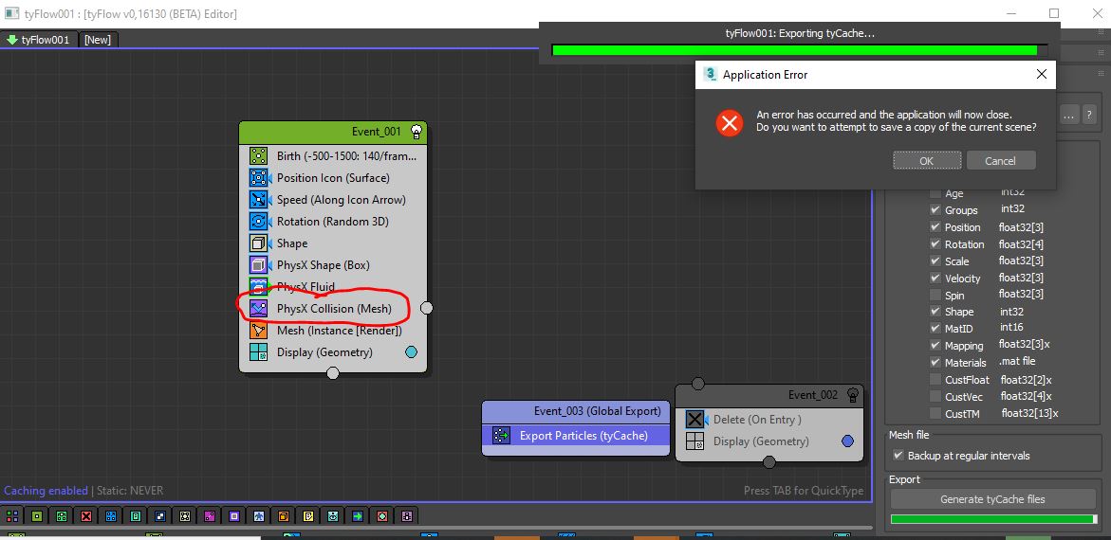This screenshot has width=1111, height=540.
Task: Click the Position Icon operator icon
Action: point(258,178)
